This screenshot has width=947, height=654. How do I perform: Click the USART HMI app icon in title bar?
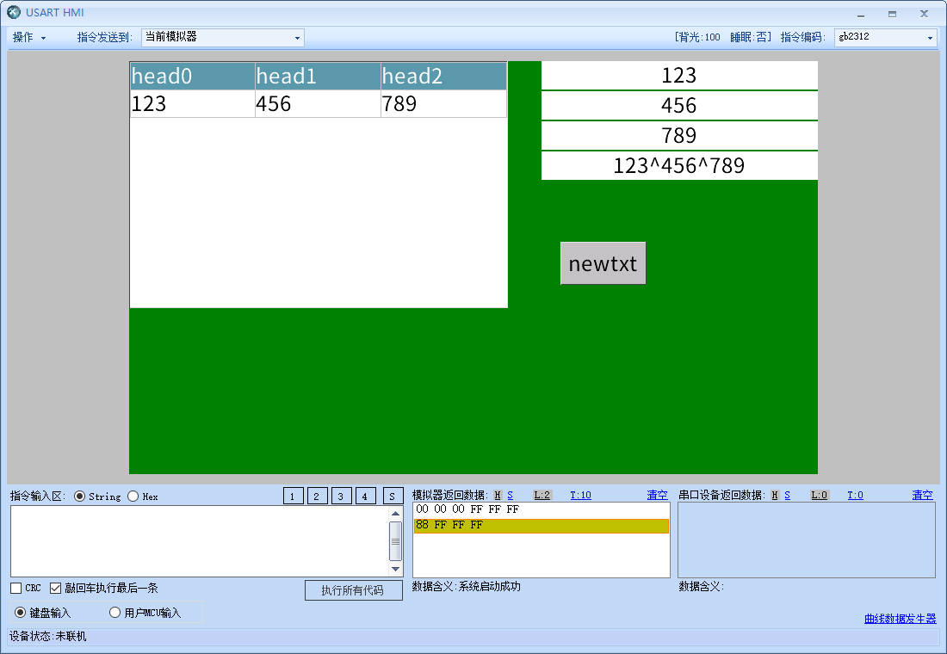(x=14, y=13)
